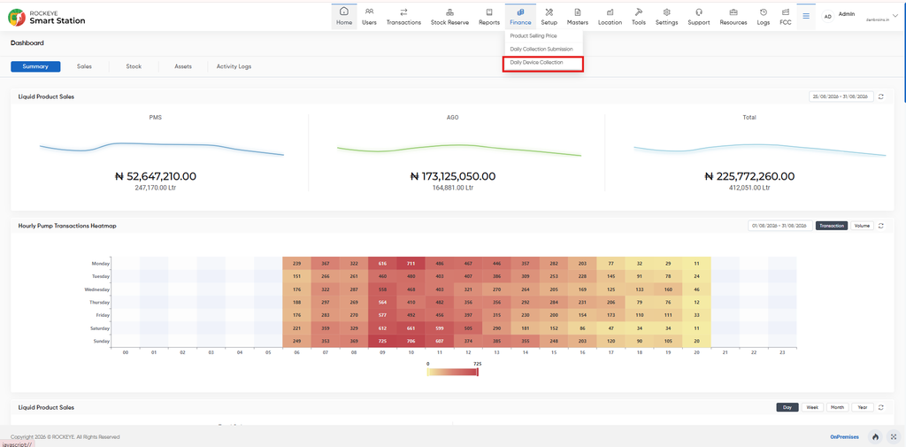Open the Reports nav icon
906x447 pixels.
coord(488,12)
